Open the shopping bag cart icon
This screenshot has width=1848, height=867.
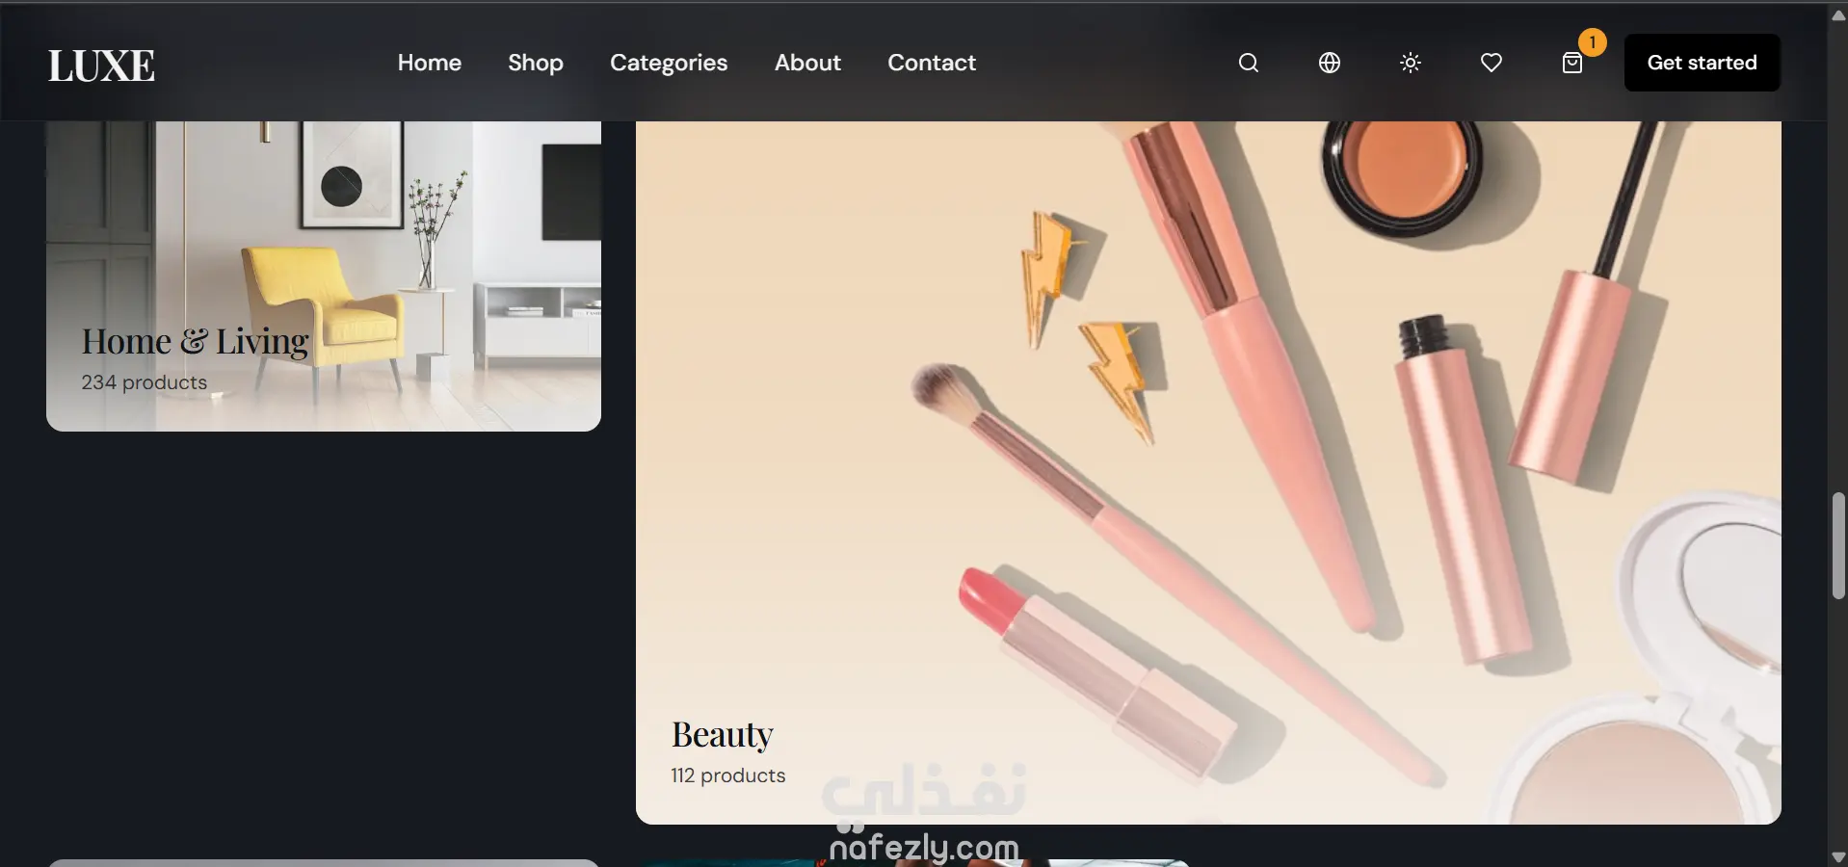(1572, 63)
